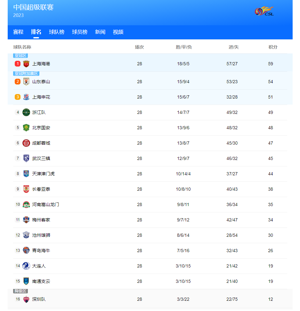Screen dimensions: 300x311
Task: Open team link 山东泰山
Action: 41,82
